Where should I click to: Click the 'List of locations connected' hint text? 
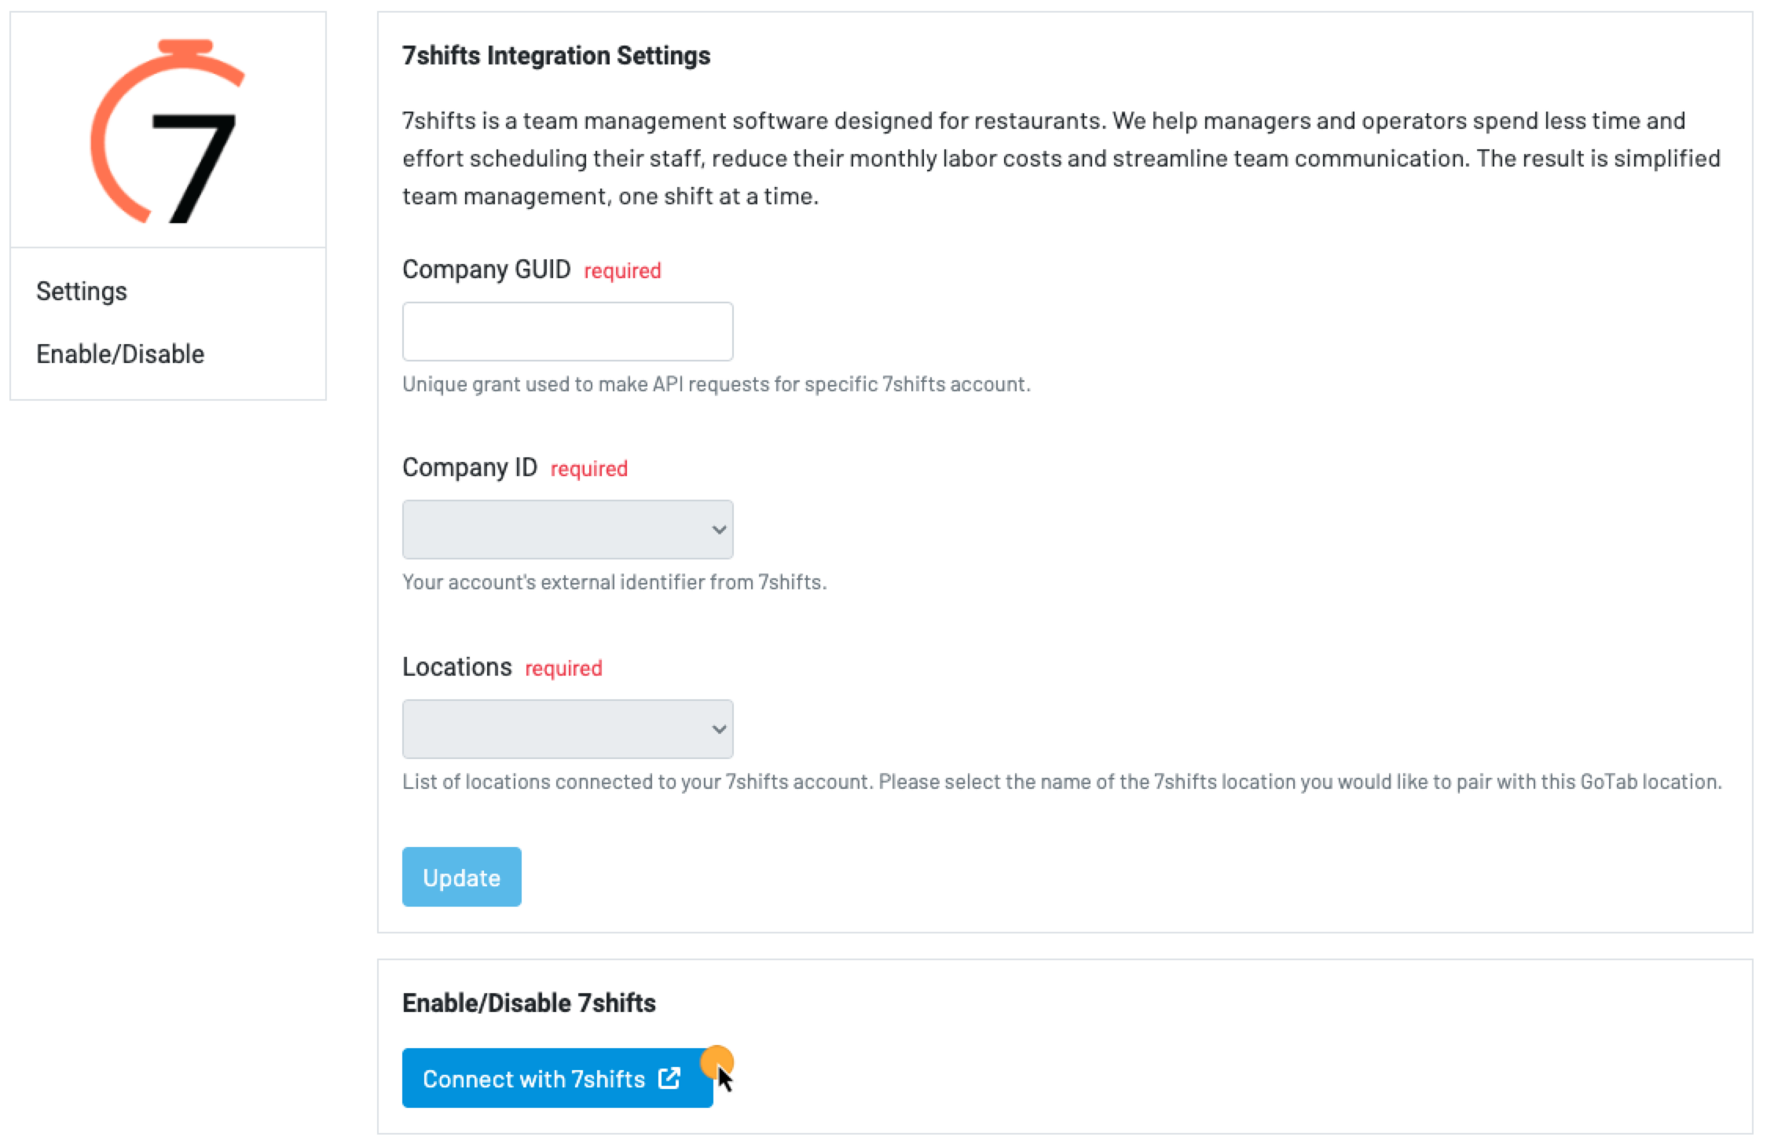1061,782
